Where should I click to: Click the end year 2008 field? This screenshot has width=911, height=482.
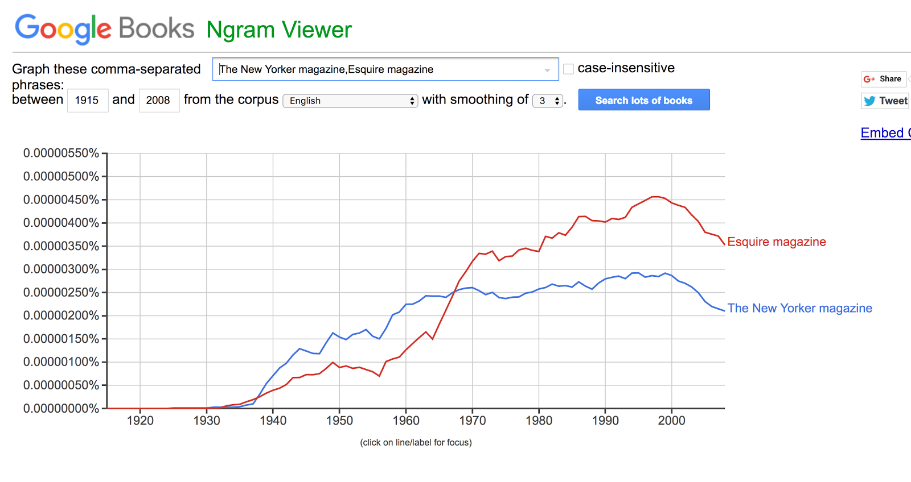pos(158,101)
